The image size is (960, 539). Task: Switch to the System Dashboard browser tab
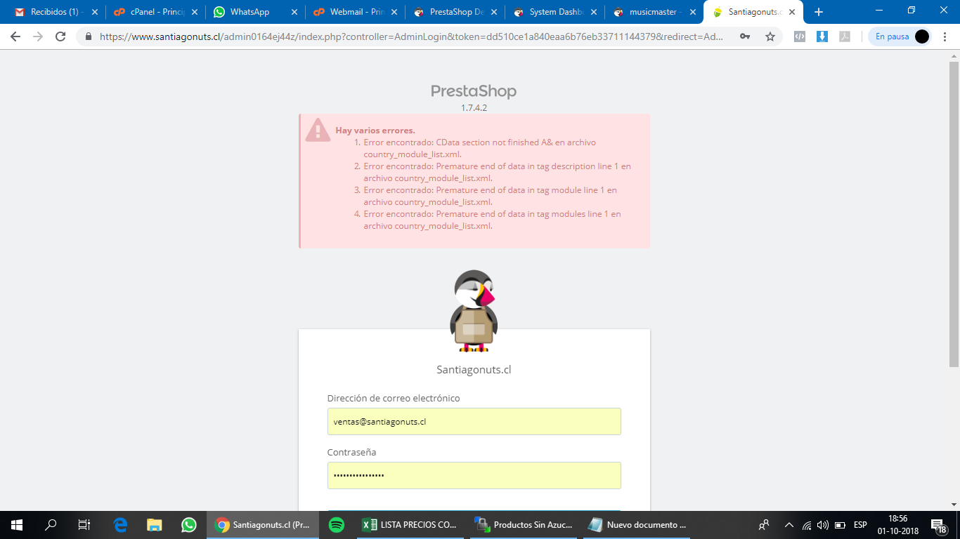(555, 12)
